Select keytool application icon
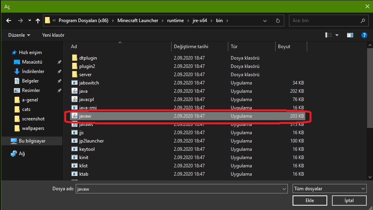This screenshot has height=210, width=373. tap(75, 149)
